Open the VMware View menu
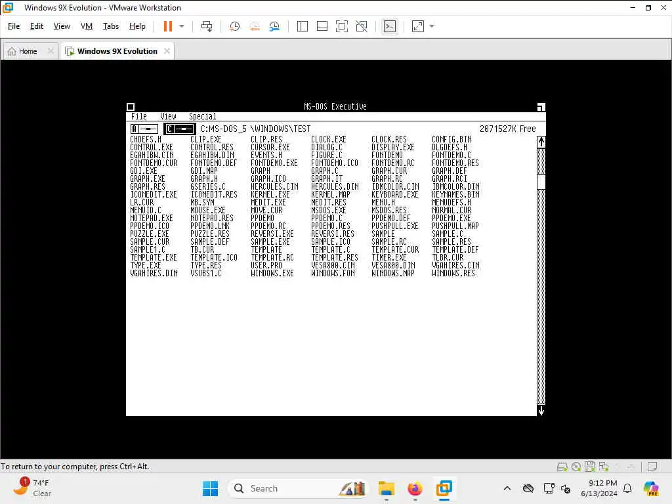This screenshot has height=504, width=672. point(62,26)
